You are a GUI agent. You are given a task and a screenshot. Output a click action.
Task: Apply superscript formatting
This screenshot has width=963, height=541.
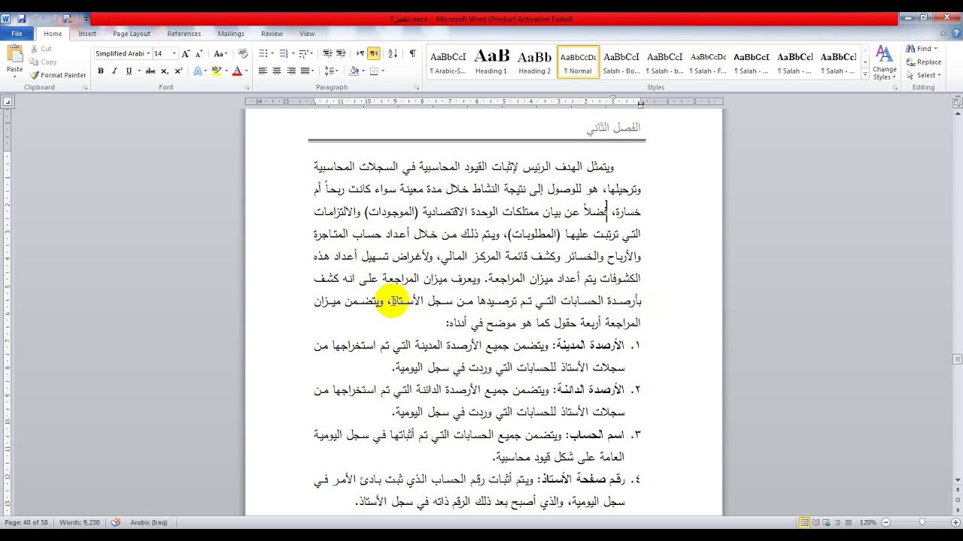pyautogui.click(x=178, y=71)
